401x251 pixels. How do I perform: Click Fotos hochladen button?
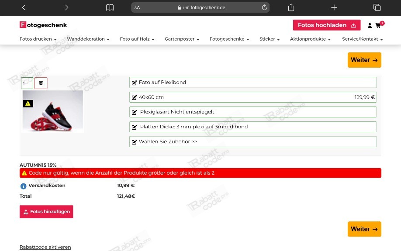327,25
